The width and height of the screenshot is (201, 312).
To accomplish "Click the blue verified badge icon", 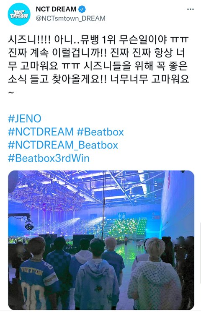I will [x=82, y=9].
